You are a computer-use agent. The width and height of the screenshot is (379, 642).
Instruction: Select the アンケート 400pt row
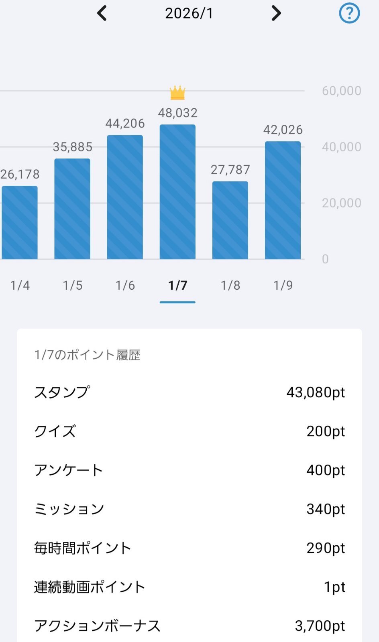189,470
